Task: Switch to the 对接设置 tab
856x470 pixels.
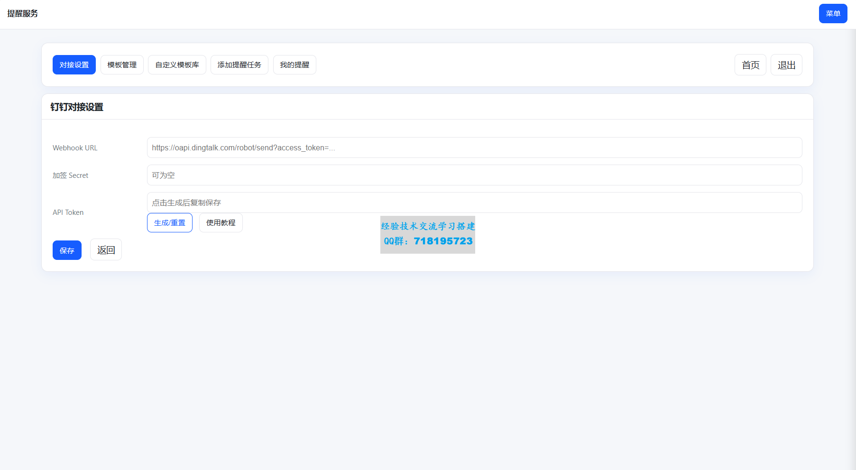Action: pos(74,65)
